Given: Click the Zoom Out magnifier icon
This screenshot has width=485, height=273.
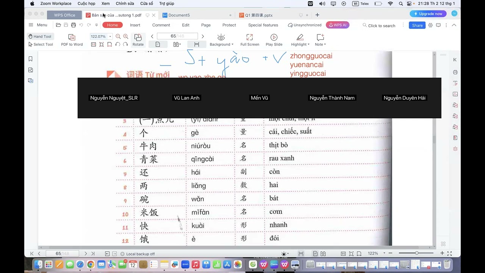Looking at the screenshot, I should [x=118, y=36].
